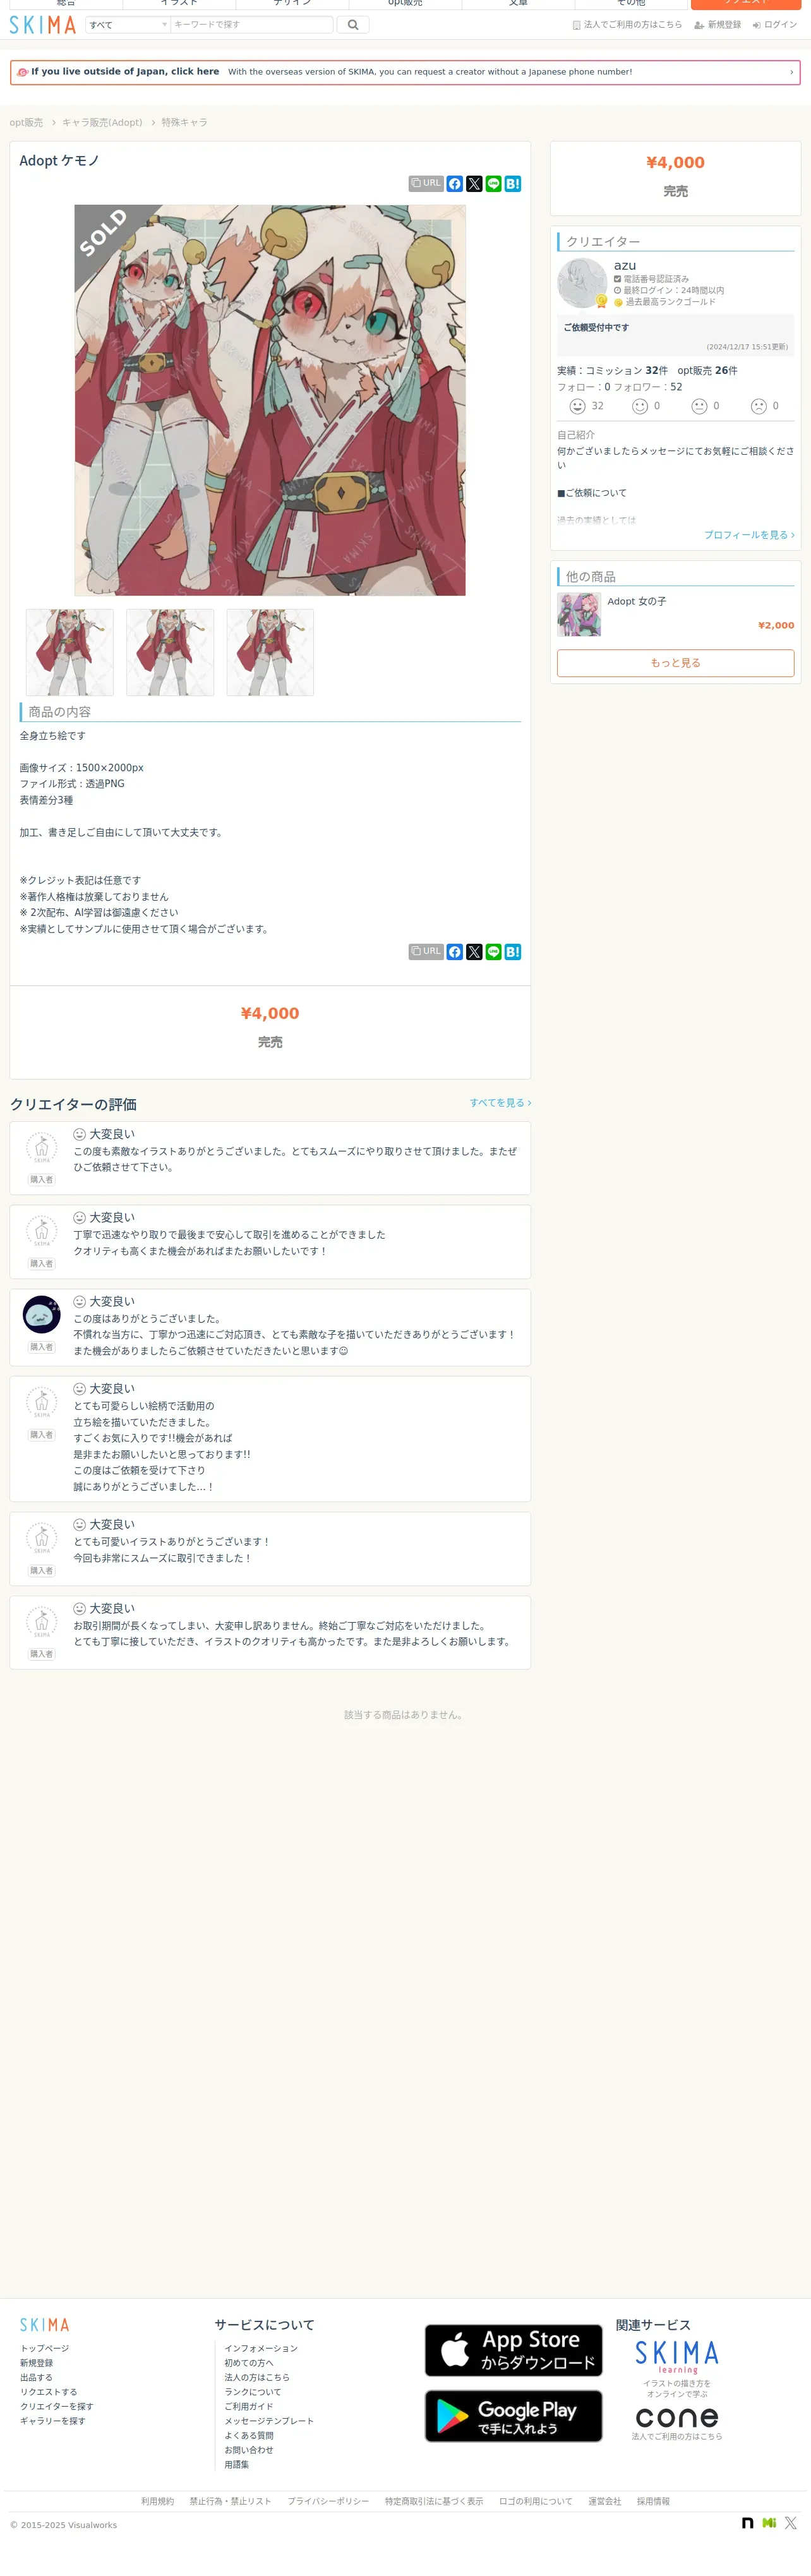The image size is (811, 2576).
Task: Click 特殊キャラ breadcrumb
Action: point(185,123)
